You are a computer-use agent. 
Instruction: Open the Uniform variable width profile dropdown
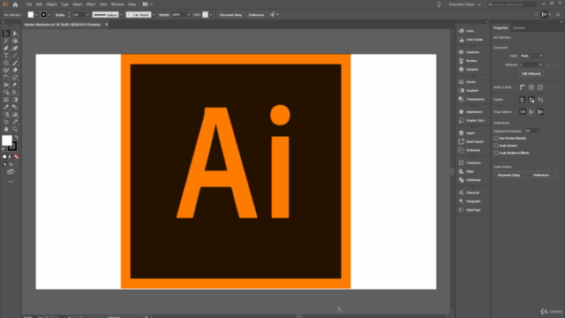pos(122,15)
